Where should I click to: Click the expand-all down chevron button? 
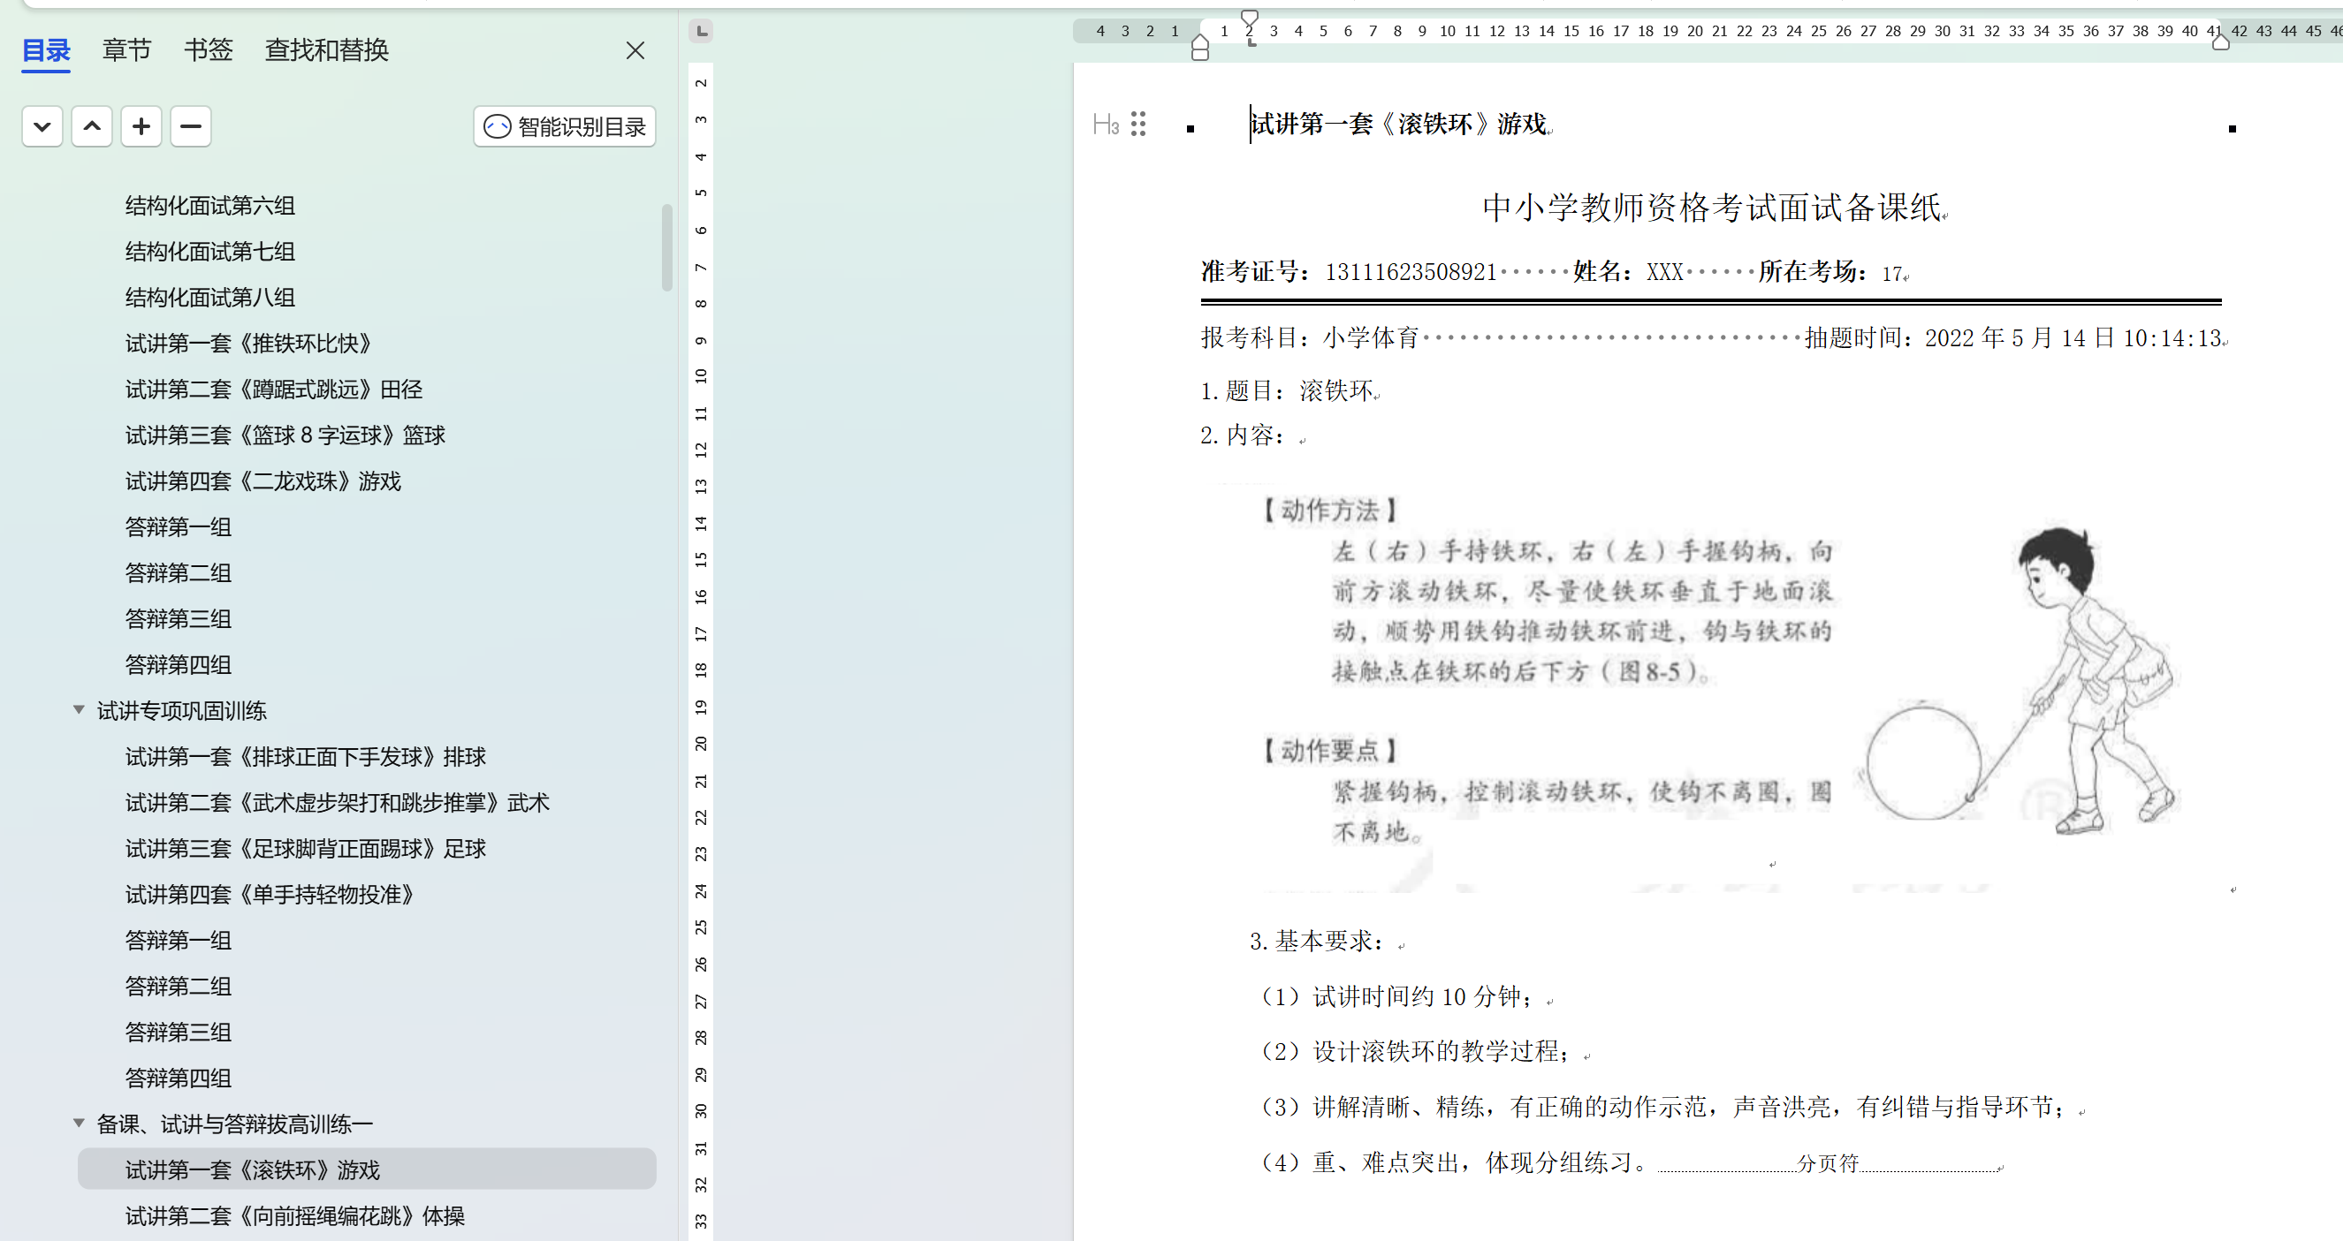(x=42, y=126)
